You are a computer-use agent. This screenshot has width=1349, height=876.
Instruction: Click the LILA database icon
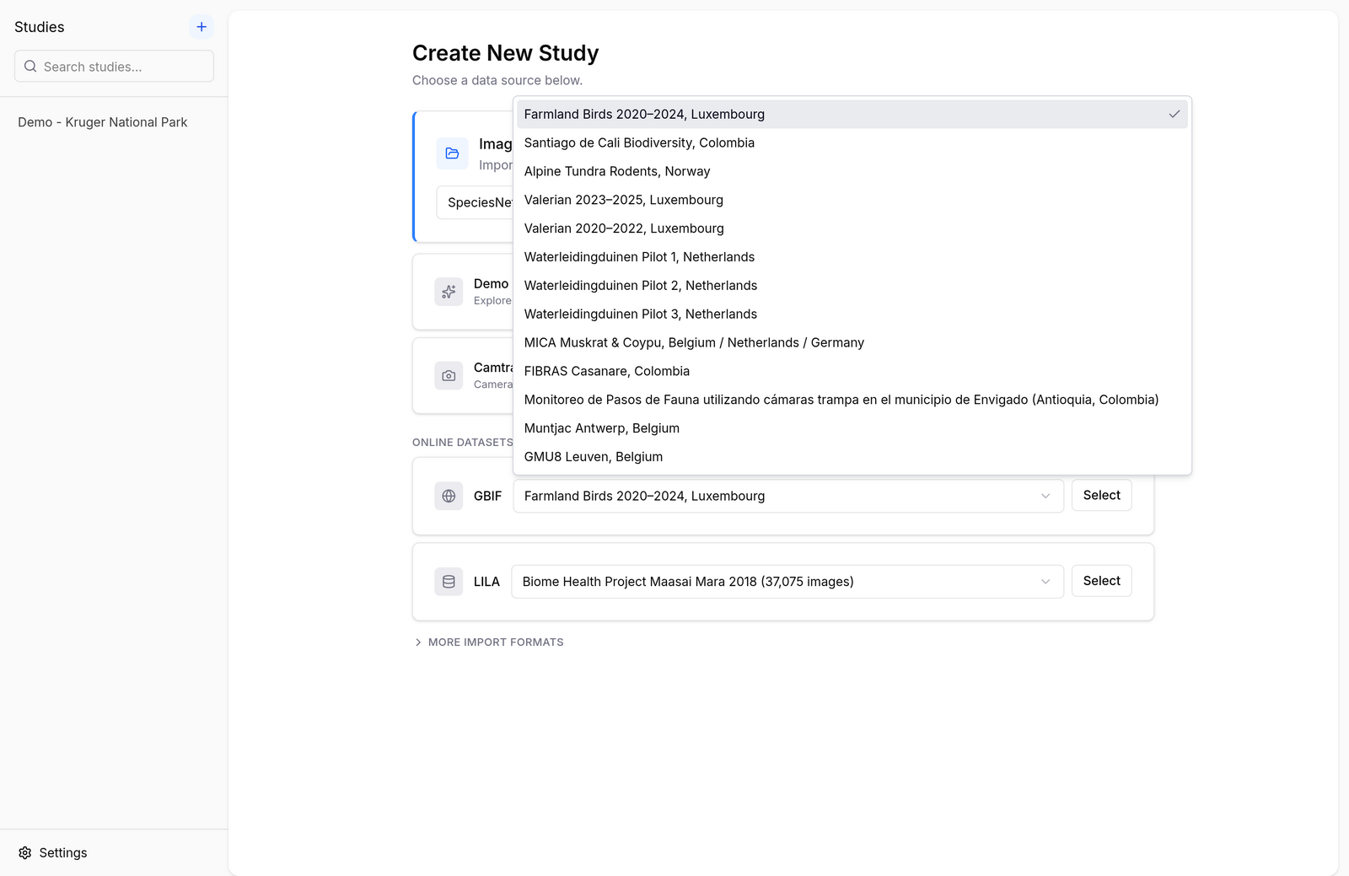(x=449, y=582)
